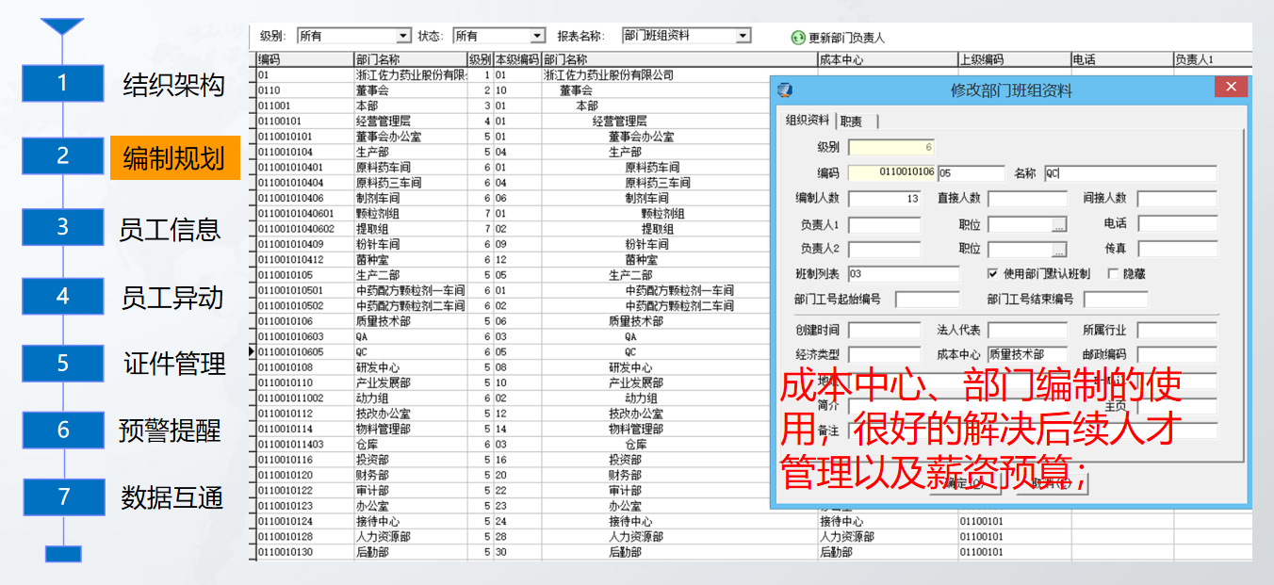The height and width of the screenshot is (585, 1274).
Task: Click browse button for 负责人2 职位
Action: 1059,250
